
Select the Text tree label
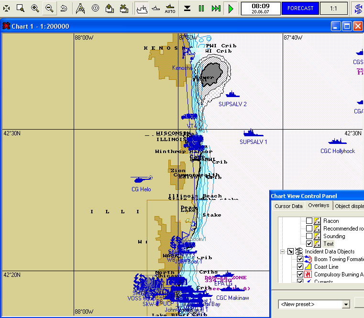(x=329, y=244)
